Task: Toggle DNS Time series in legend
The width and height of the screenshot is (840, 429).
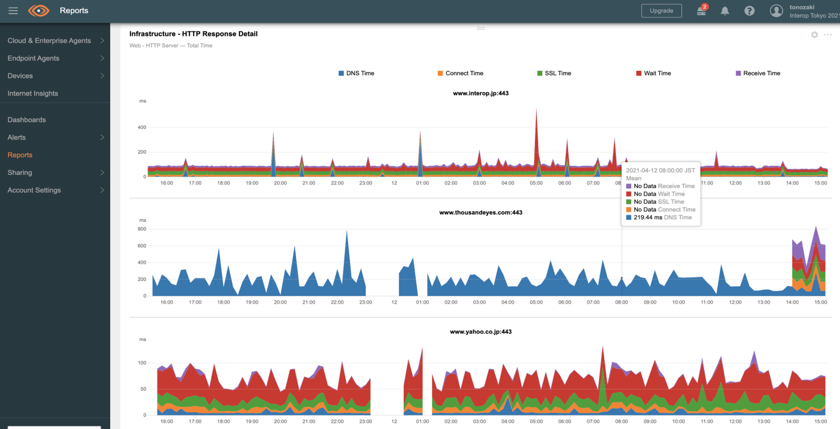Action: 356,73
